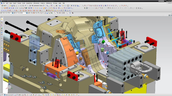
Task: Click the Save icon in toolbar
Action: pyautogui.click(x=12, y=6)
